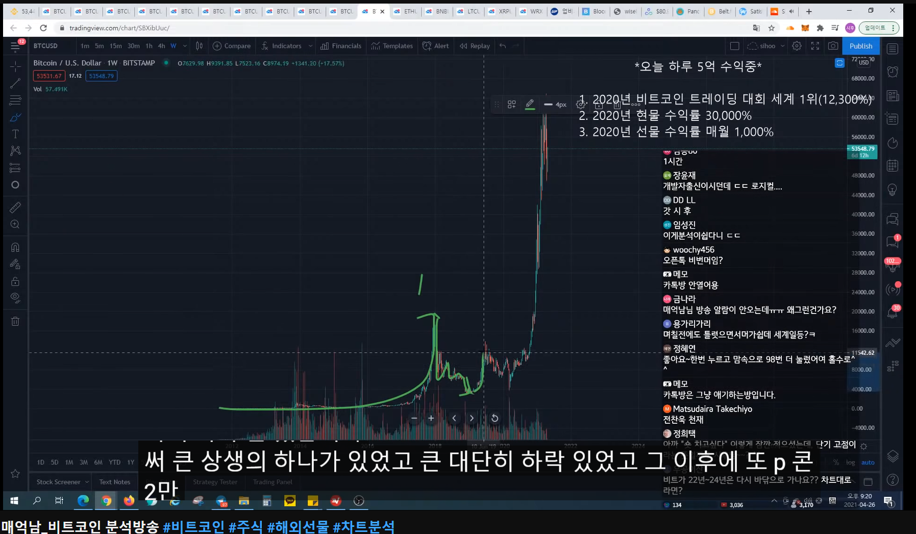Select the crosshair cursor tool
Viewport: 916px width, 534px height.
tap(15, 66)
